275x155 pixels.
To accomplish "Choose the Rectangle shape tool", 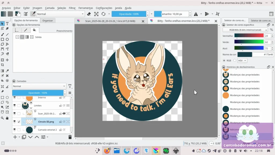I will pos(2,39).
